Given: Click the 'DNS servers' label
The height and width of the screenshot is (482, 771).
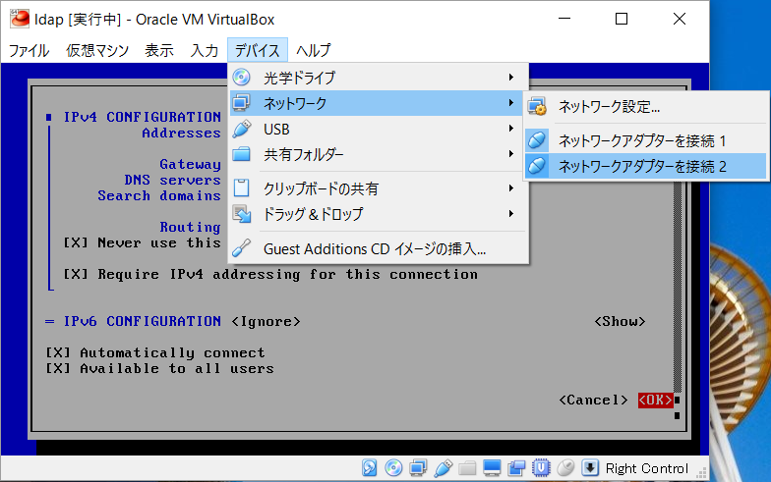Looking at the screenshot, I should point(172,180).
